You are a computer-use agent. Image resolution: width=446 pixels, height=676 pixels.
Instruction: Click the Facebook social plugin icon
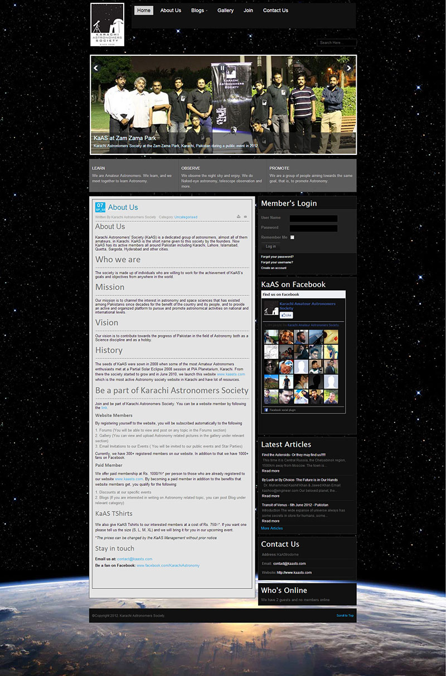(x=266, y=410)
